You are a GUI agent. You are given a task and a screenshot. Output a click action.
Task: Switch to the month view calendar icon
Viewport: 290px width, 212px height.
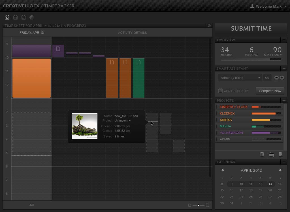[x=24, y=17]
